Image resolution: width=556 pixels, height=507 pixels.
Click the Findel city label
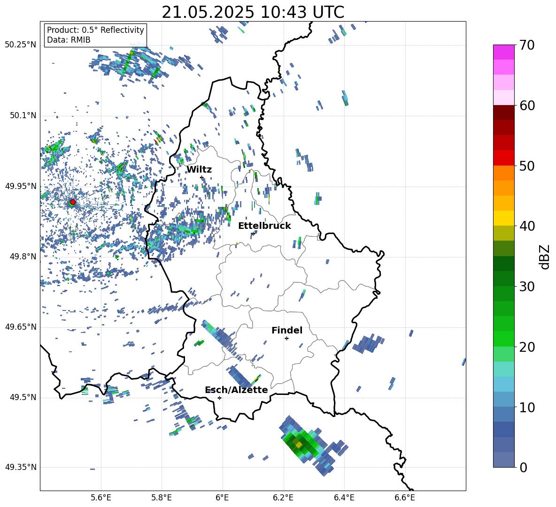(x=287, y=330)
